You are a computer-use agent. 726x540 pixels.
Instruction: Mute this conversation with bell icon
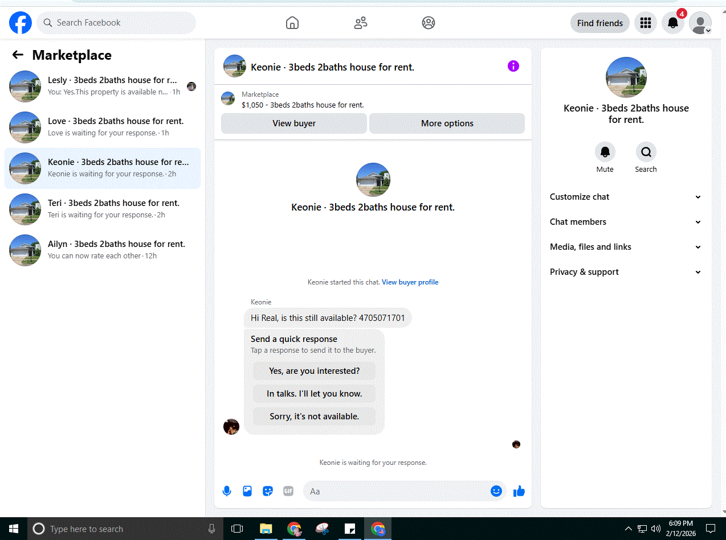point(605,152)
